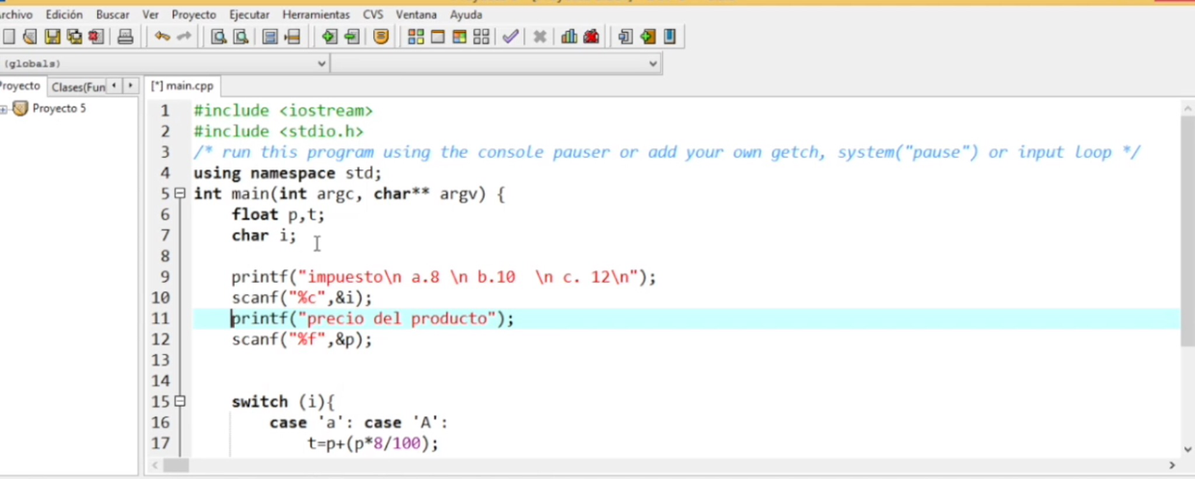Save the current file with floppy icon
The image size is (1195, 479).
click(x=52, y=37)
